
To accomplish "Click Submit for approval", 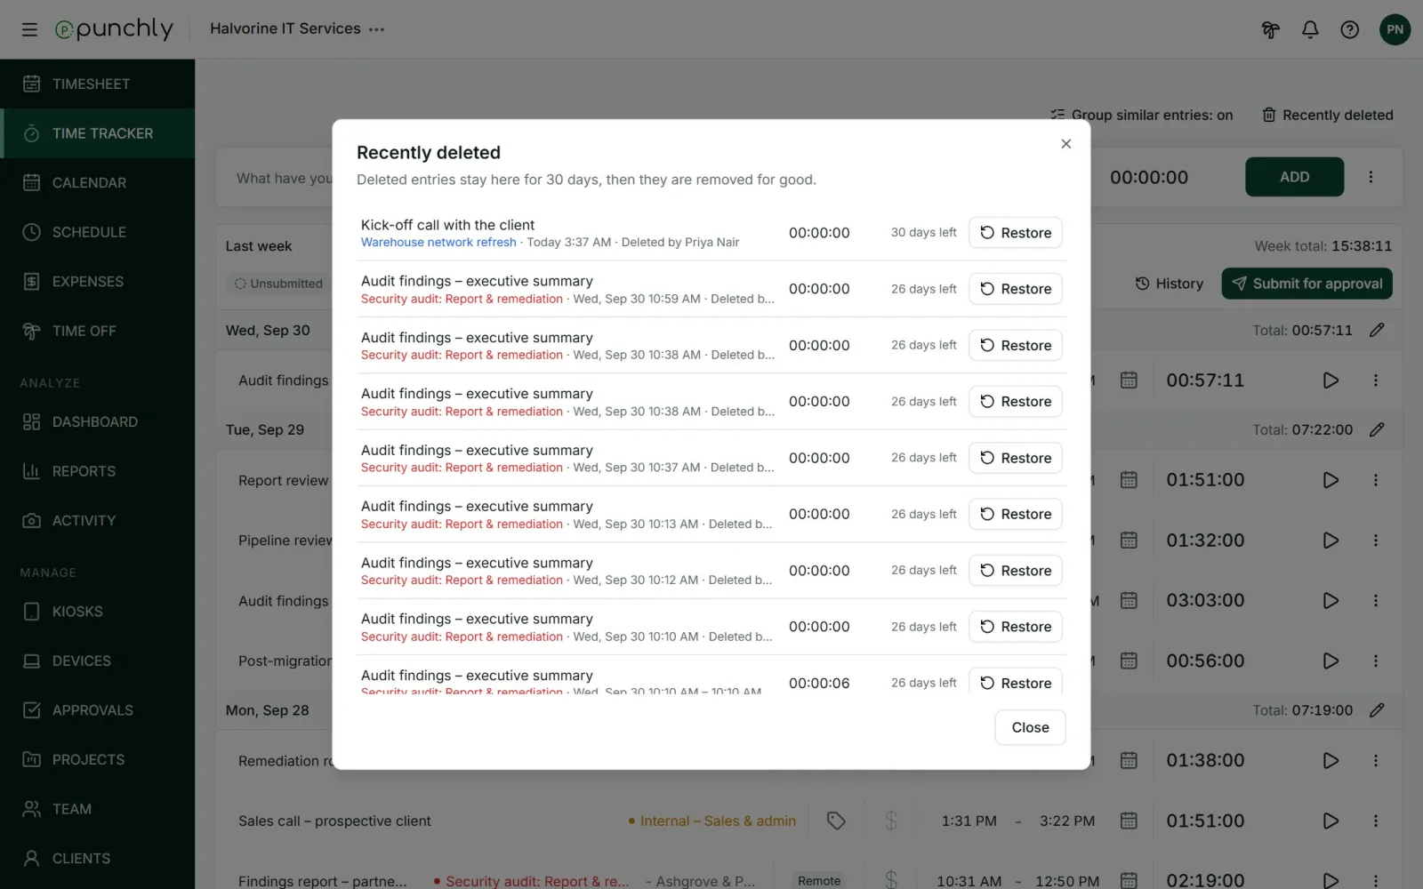I will point(1306,284).
